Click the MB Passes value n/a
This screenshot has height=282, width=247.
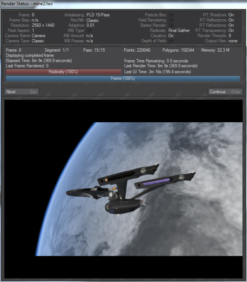point(90,41)
